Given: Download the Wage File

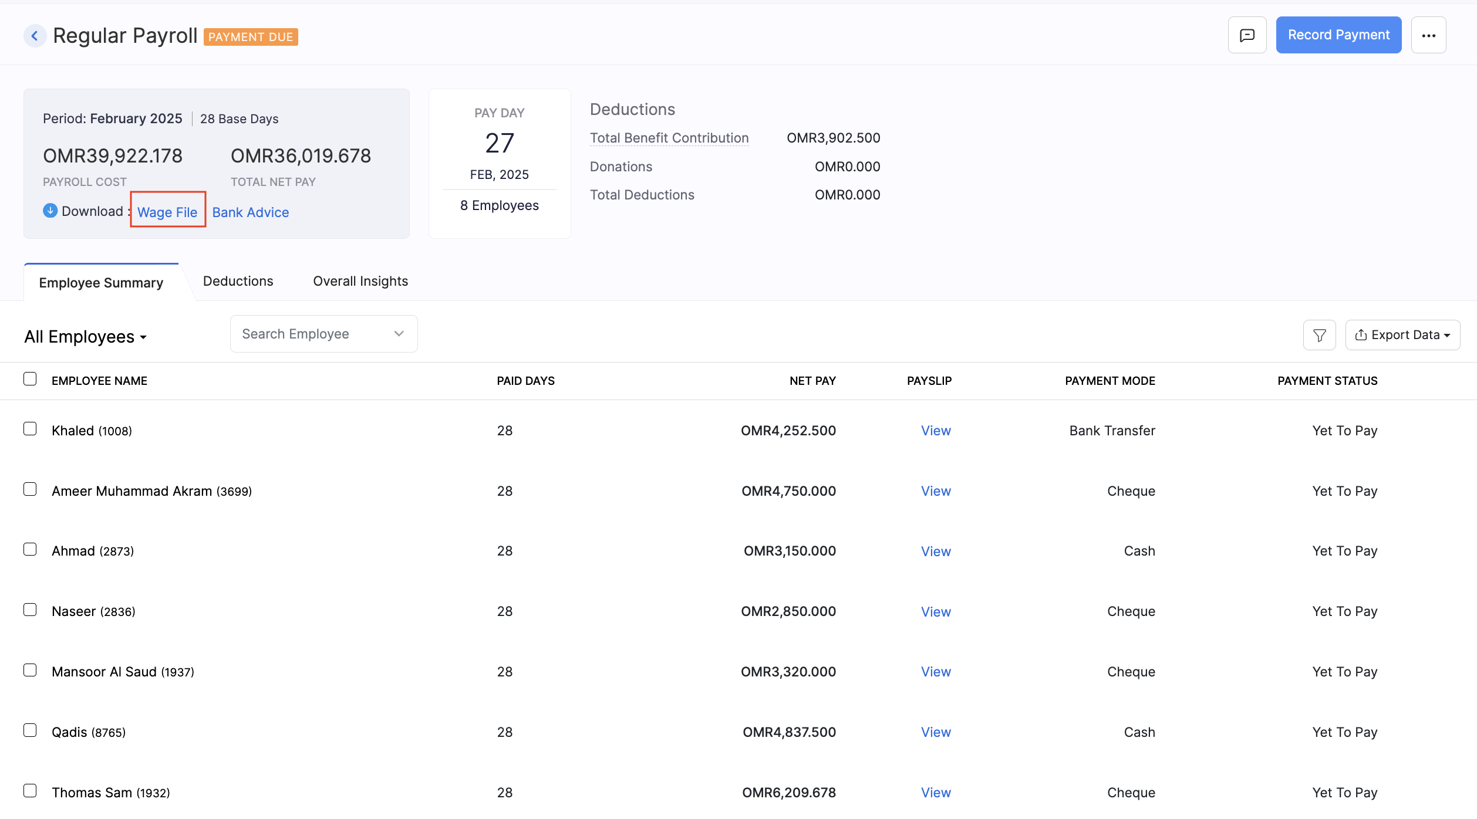Looking at the screenshot, I should 167,212.
